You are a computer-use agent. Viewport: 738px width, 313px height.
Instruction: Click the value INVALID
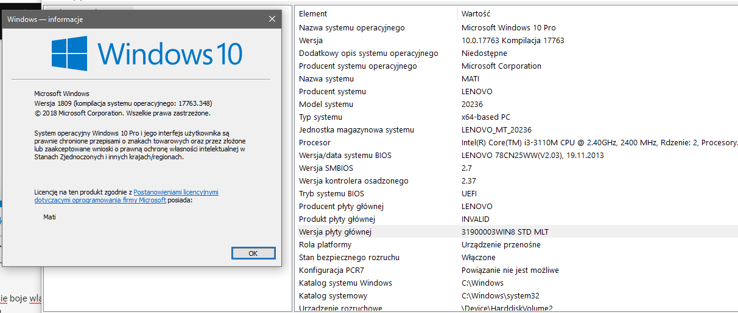[x=476, y=219]
